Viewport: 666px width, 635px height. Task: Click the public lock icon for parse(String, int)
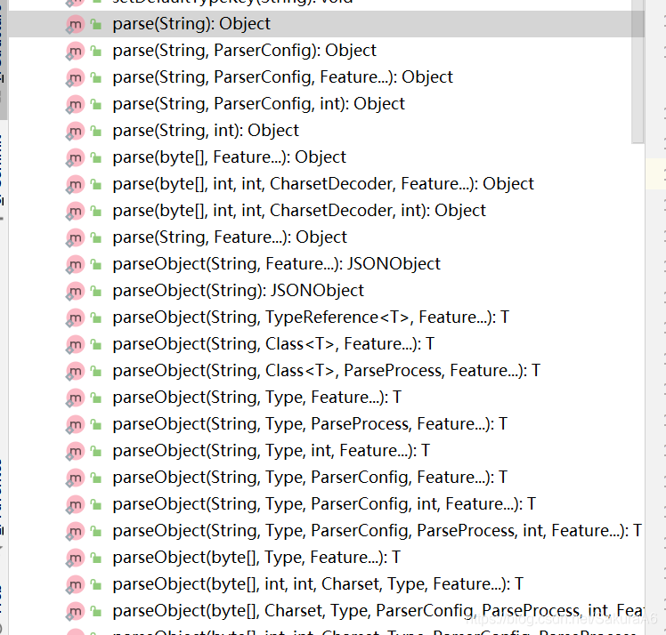tap(96, 131)
